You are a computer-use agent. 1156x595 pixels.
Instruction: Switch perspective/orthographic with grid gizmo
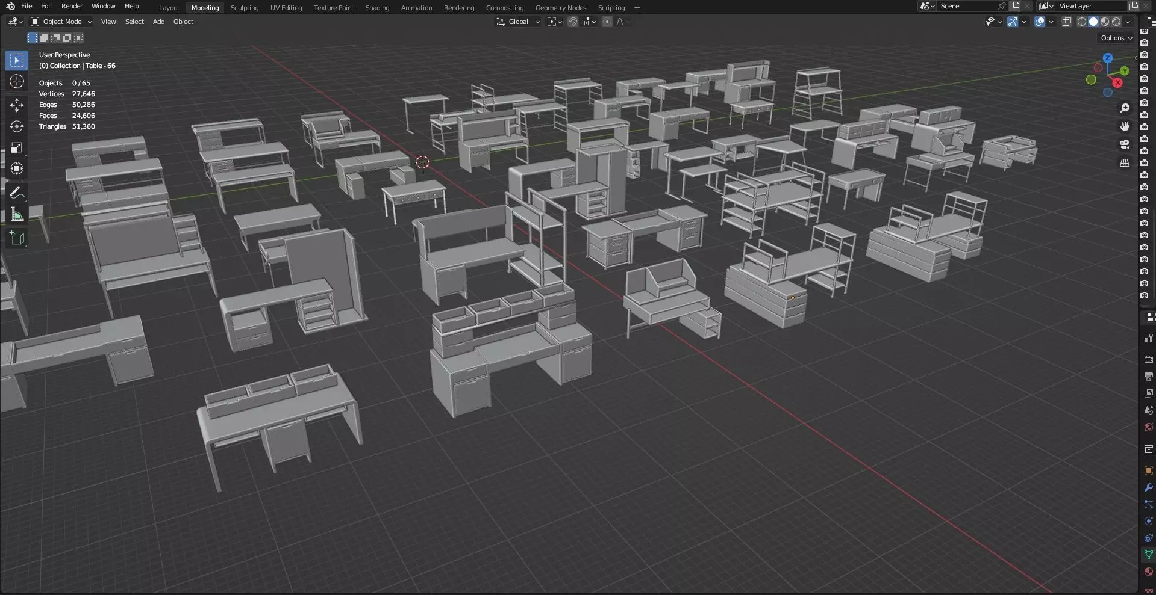[x=1124, y=163]
